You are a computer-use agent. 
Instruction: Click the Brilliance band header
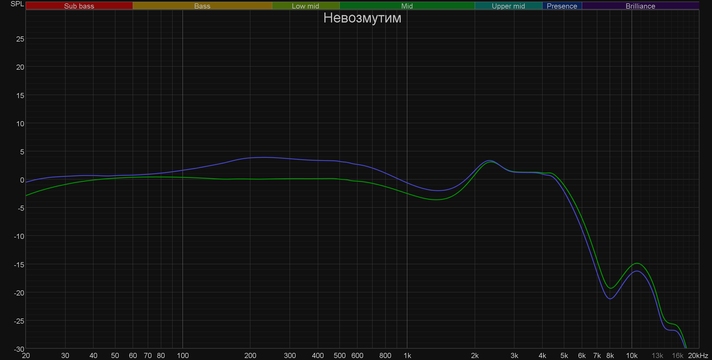click(640, 6)
